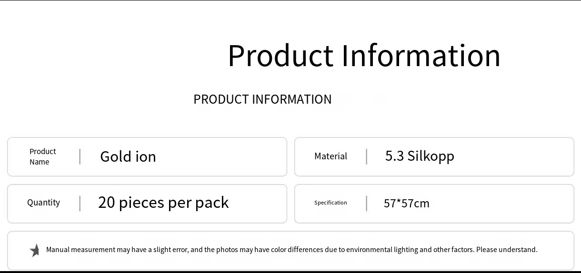
Task: Click the divider line after Specification
Action: 367,203
